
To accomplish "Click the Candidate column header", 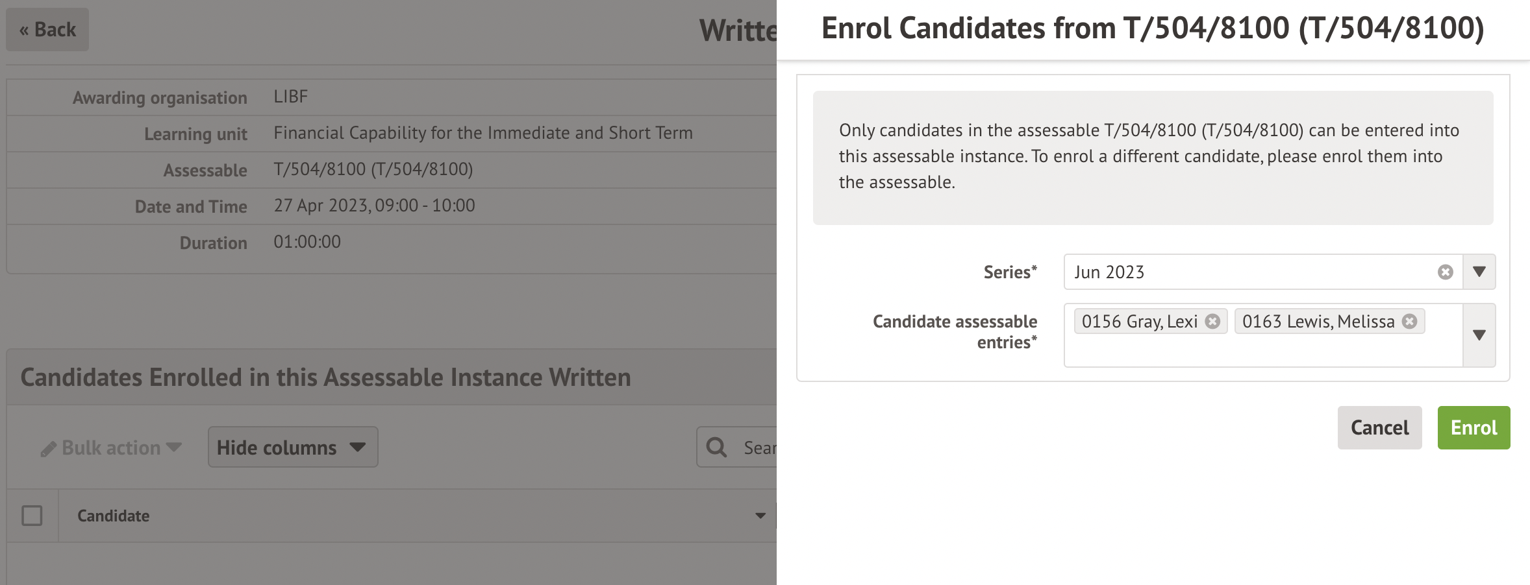I will click(114, 516).
